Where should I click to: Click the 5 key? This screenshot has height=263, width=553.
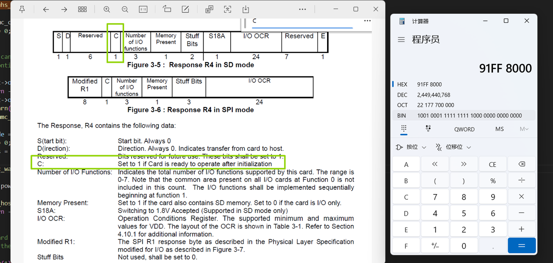point(464,213)
